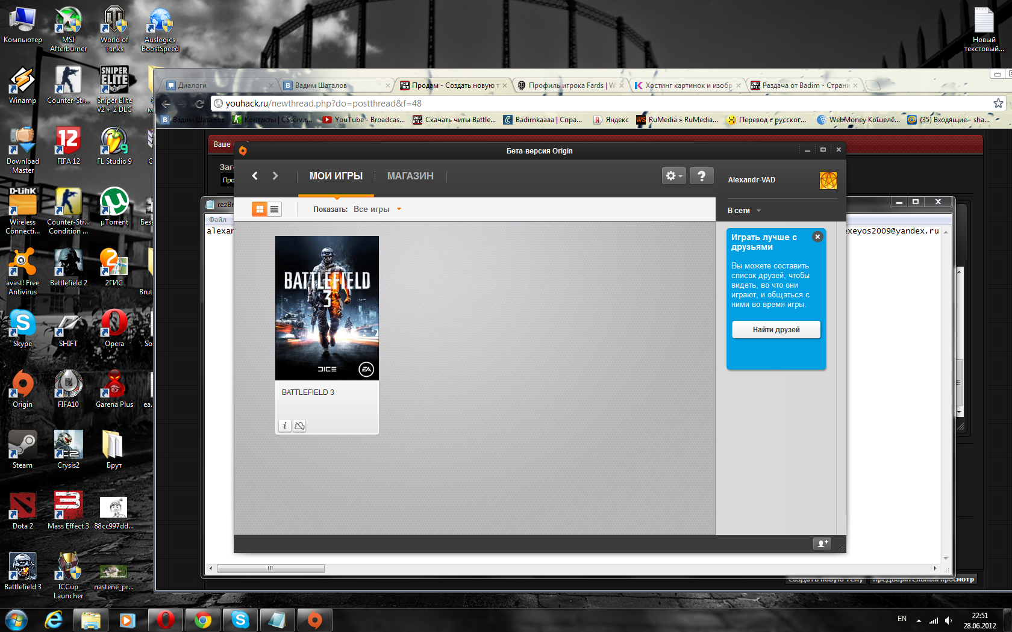Open the gear settings dropdown
Viewport: 1012px width, 632px height.
673,176
